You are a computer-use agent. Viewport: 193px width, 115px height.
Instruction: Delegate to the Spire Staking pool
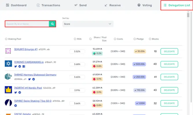pyautogui.click(x=169, y=103)
